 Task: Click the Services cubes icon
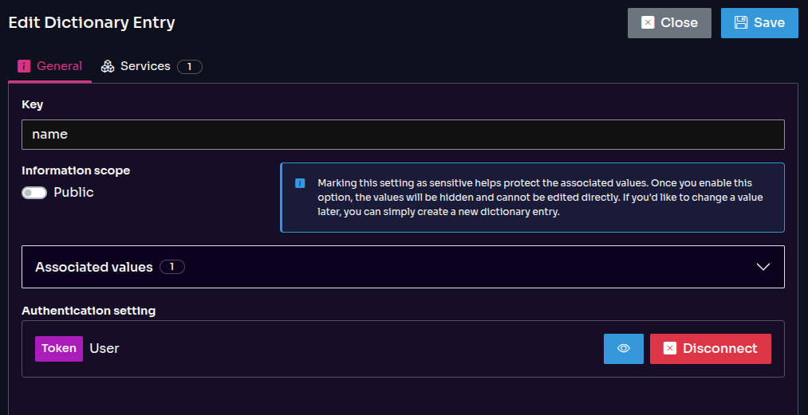coord(108,67)
